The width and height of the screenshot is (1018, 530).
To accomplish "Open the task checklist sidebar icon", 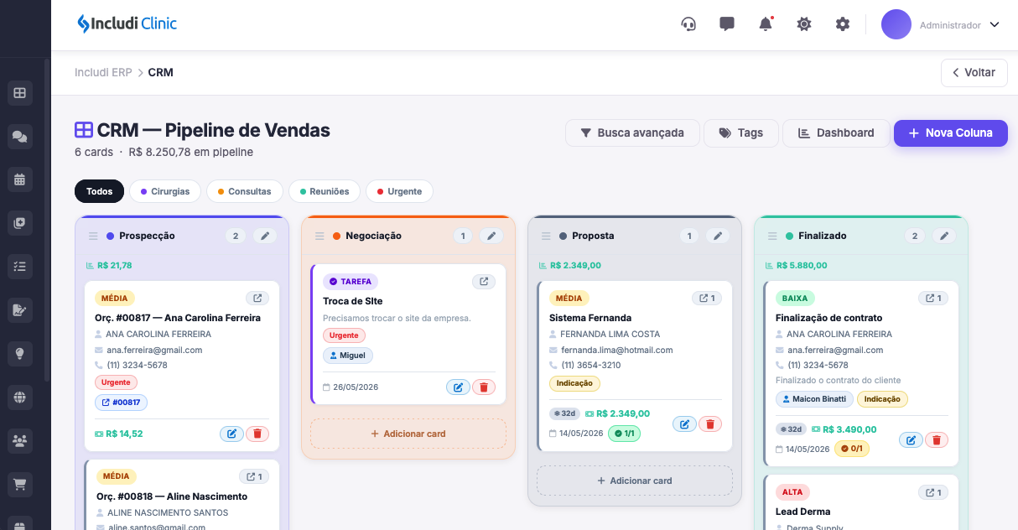I will point(19,267).
